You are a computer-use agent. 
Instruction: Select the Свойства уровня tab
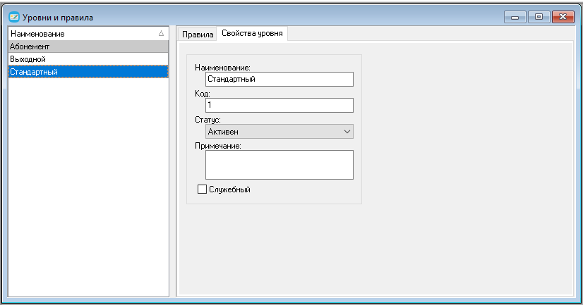coord(252,33)
